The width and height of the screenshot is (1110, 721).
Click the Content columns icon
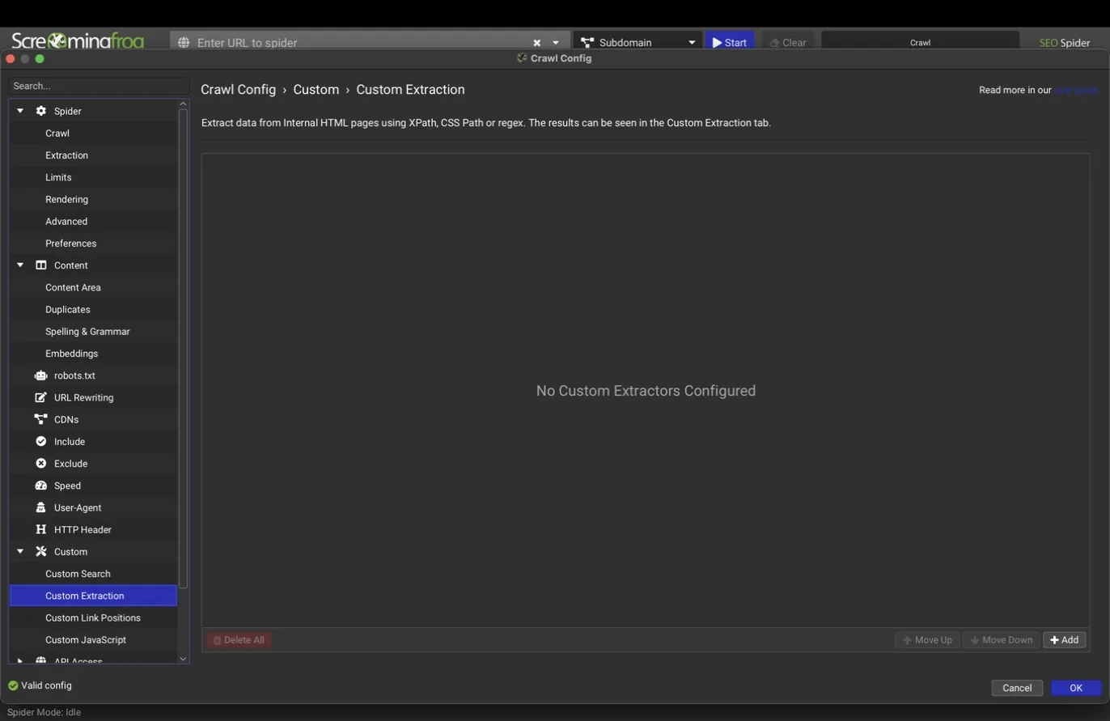pos(41,265)
